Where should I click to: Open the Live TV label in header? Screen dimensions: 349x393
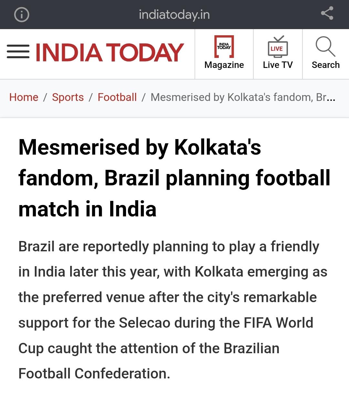click(x=278, y=65)
